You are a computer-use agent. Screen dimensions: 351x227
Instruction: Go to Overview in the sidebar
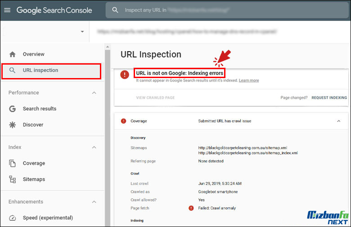click(34, 54)
